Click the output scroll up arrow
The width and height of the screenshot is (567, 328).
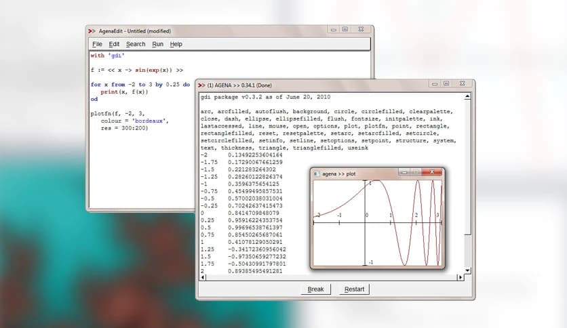click(467, 96)
